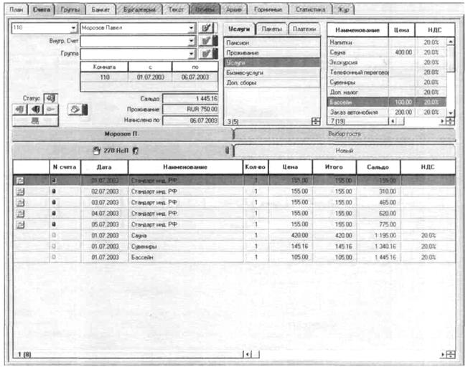Toggle N счета marker for Бассейн row
468x367 pixels.
[x=53, y=257]
